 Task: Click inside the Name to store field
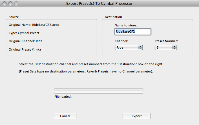tap(132, 32)
